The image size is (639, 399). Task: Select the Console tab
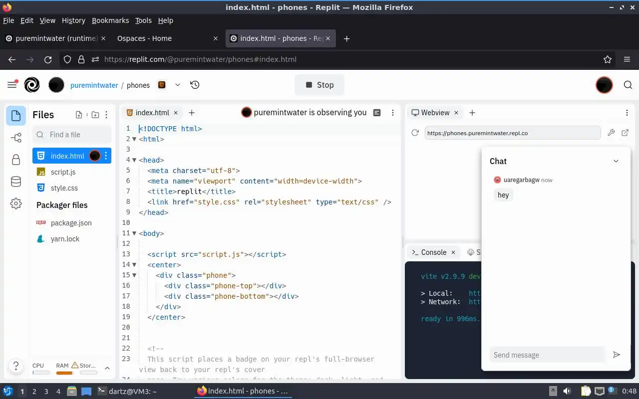[x=434, y=252]
